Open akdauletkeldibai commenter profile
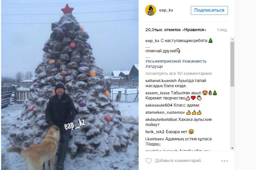 click(x=161, y=120)
